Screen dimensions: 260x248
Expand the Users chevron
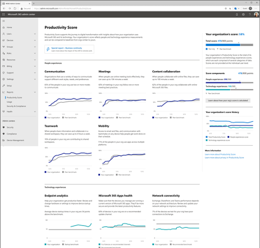[35, 34]
